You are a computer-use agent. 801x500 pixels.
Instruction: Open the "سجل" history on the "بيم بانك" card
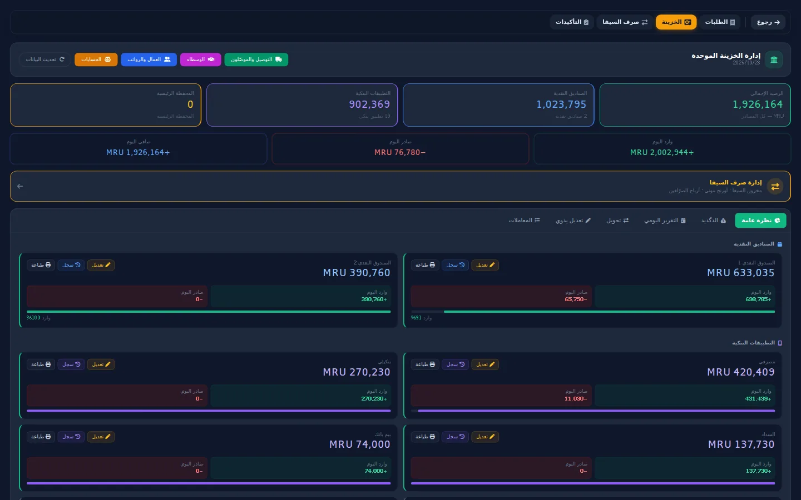click(71, 437)
